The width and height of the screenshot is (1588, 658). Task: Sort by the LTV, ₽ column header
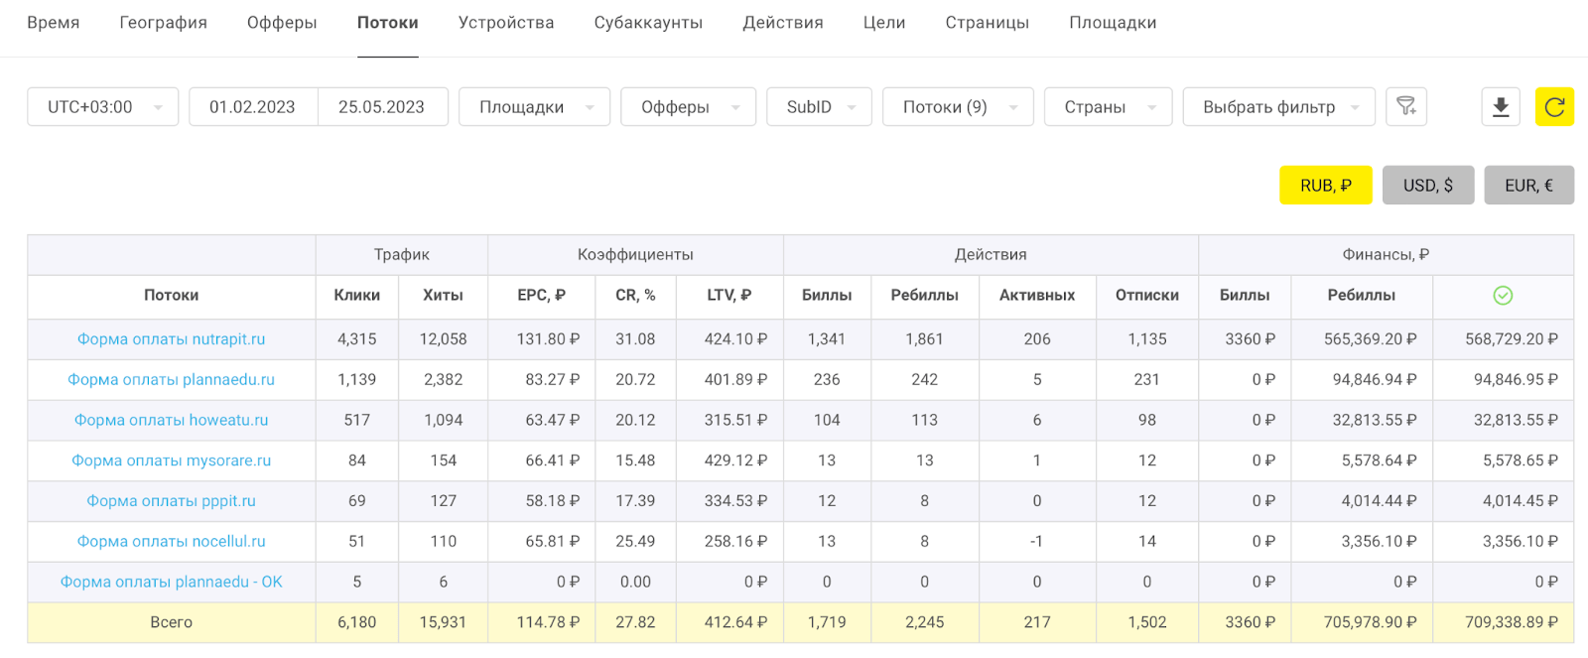(729, 295)
